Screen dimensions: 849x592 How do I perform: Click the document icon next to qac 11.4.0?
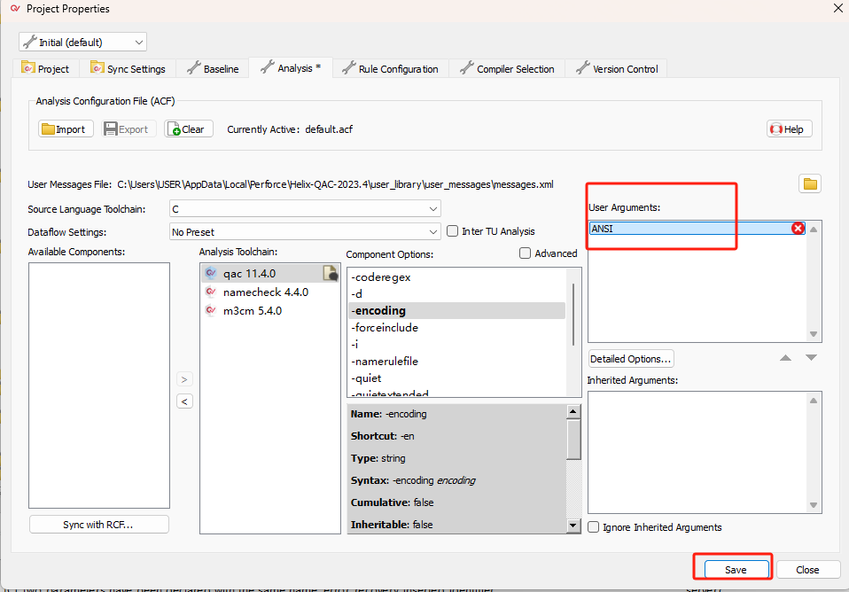(x=330, y=274)
